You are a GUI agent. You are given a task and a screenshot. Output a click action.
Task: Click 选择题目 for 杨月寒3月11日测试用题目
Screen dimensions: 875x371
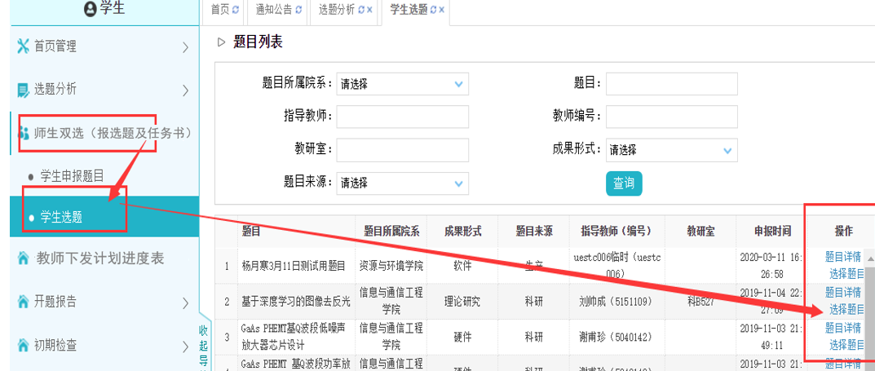pyautogui.click(x=847, y=273)
